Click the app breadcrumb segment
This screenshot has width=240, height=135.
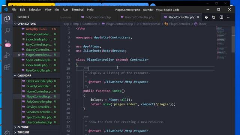(x=66, y=24)
